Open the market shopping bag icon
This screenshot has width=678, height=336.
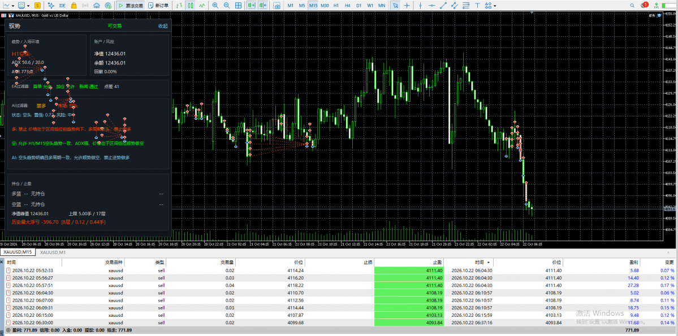click(x=74, y=6)
